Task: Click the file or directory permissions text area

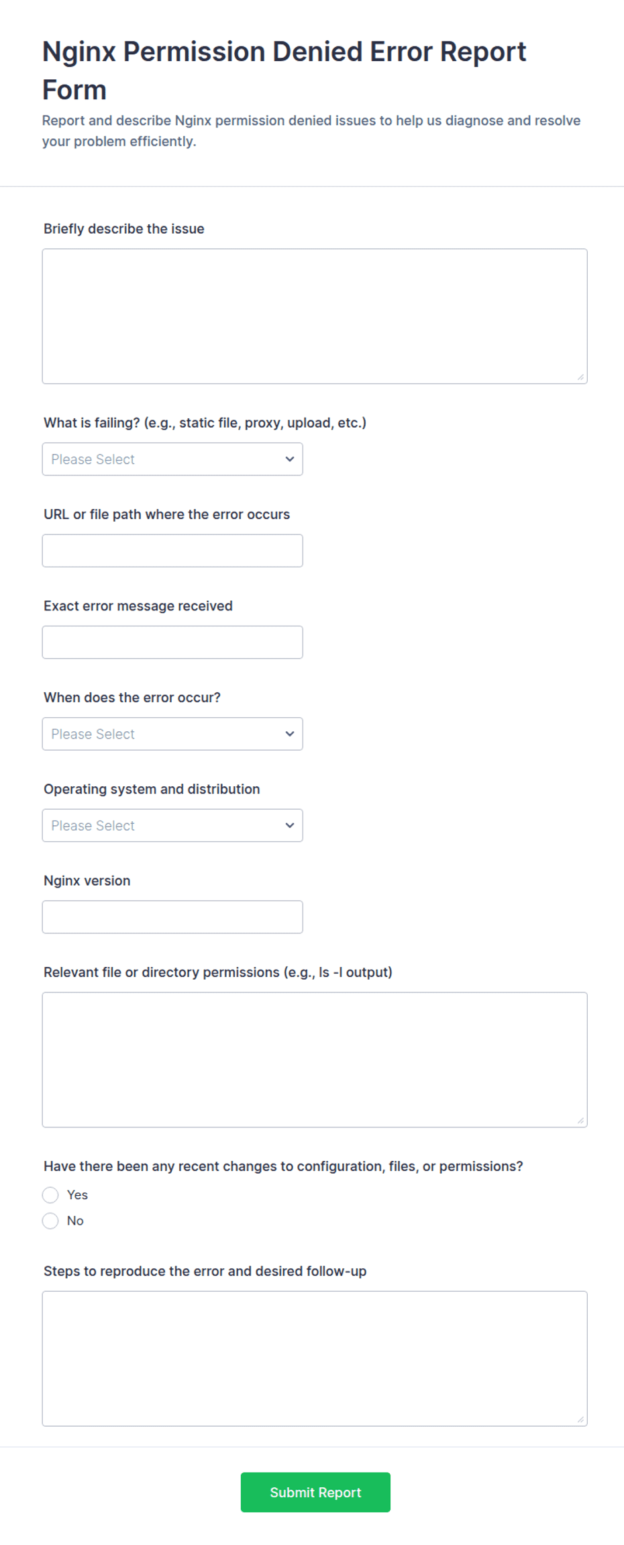Action: 315,1060
